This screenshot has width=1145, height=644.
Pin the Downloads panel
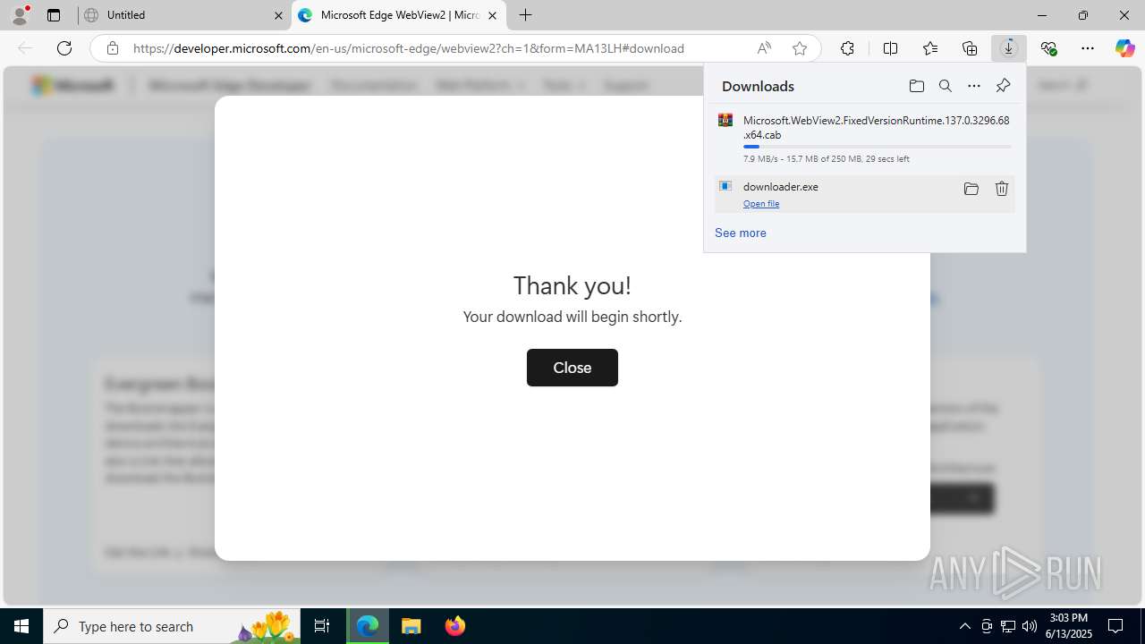[1003, 86]
